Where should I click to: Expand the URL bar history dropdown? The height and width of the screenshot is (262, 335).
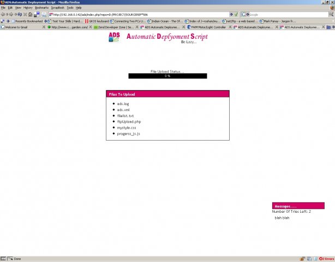[x=231, y=14]
